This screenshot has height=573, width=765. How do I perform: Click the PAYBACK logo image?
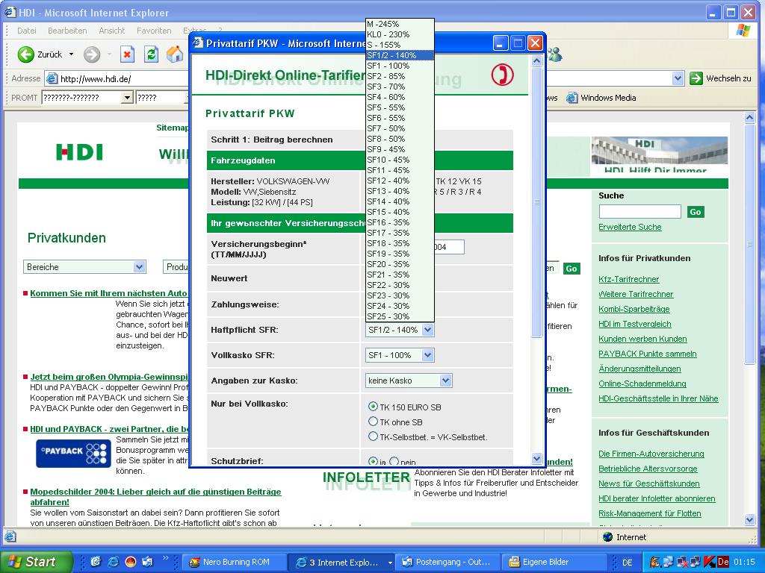[73, 454]
